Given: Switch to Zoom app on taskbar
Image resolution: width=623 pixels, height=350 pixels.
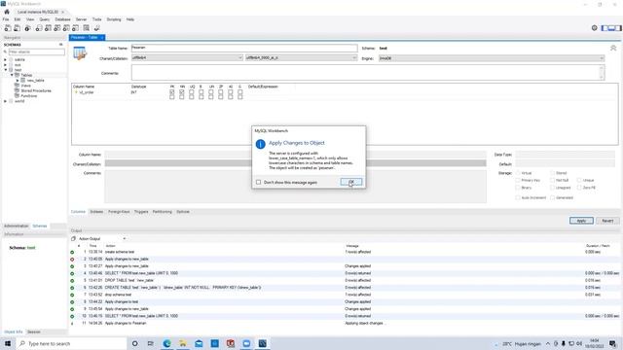Looking at the screenshot, I should pos(246,343).
